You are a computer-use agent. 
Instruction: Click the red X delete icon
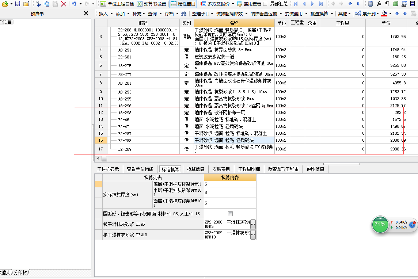[x=64, y=4]
